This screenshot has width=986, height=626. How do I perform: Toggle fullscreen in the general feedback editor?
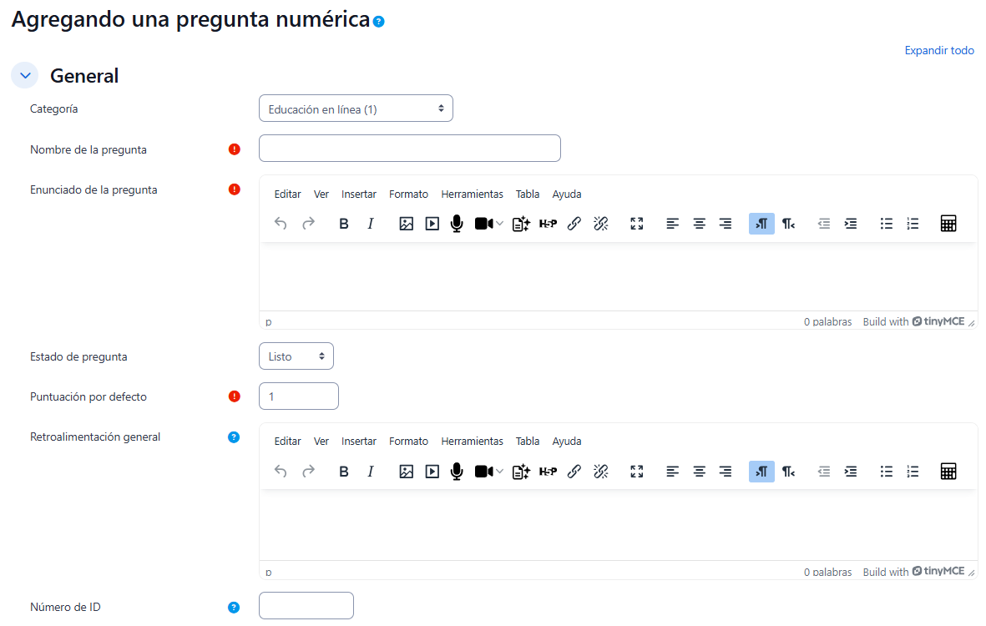click(x=637, y=471)
